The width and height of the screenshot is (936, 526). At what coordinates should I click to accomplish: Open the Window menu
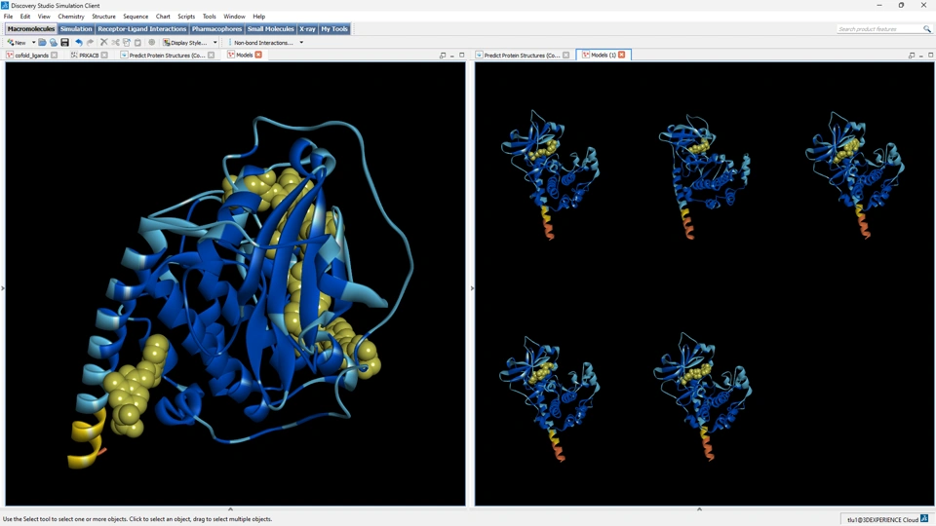coord(234,17)
